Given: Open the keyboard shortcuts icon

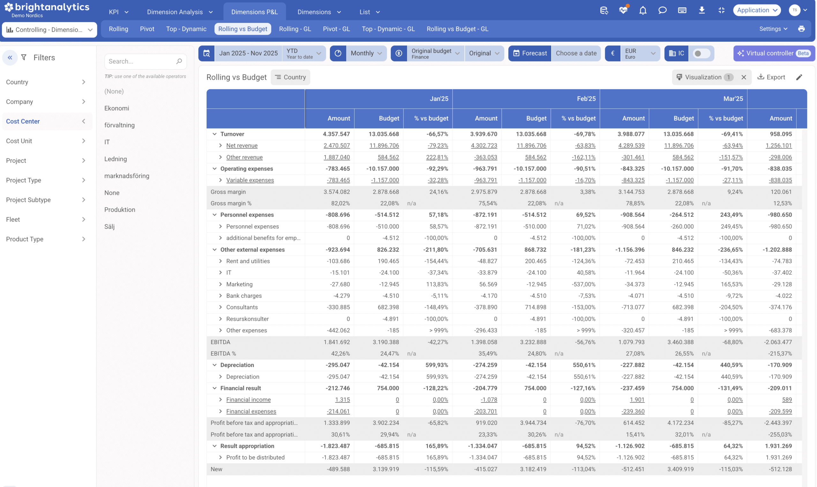Looking at the screenshot, I should [x=682, y=10].
